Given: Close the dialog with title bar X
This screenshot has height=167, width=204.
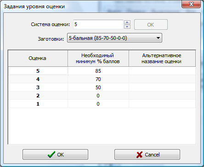Looking at the screenshot, I should (191, 4).
